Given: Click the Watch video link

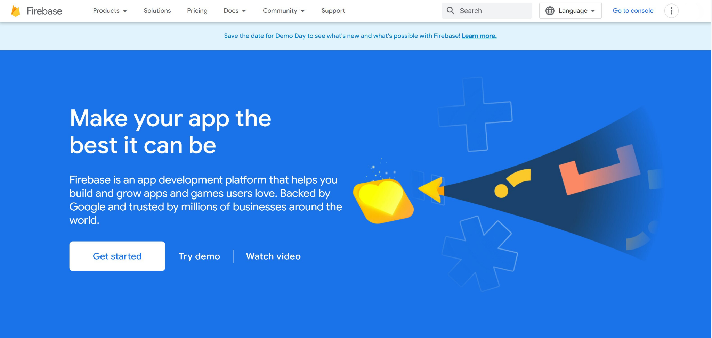Looking at the screenshot, I should (x=273, y=256).
